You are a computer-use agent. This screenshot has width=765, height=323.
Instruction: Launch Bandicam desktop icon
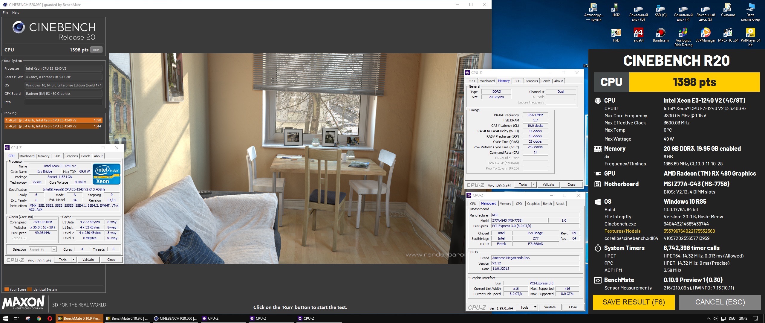point(661,35)
